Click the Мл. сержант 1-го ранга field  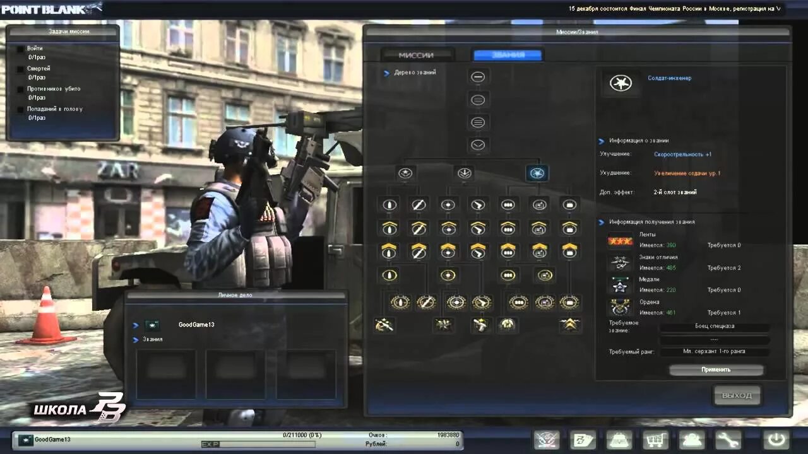pos(715,351)
